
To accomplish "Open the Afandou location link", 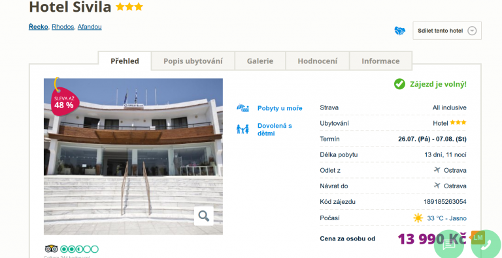I will click(90, 27).
